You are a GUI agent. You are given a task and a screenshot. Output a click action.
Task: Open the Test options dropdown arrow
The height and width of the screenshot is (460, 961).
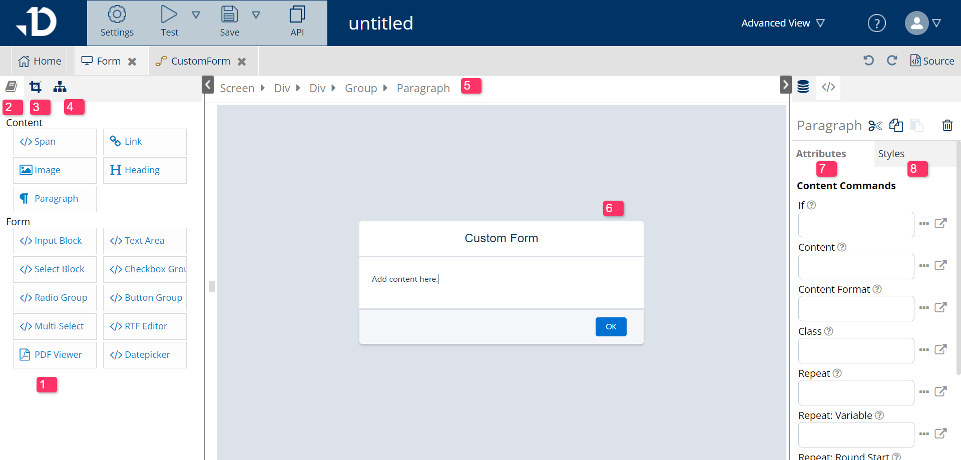(x=196, y=15)
